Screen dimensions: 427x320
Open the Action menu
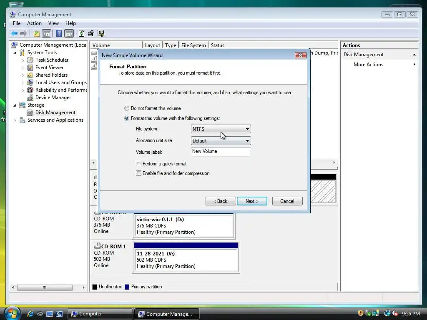[34, 23]
